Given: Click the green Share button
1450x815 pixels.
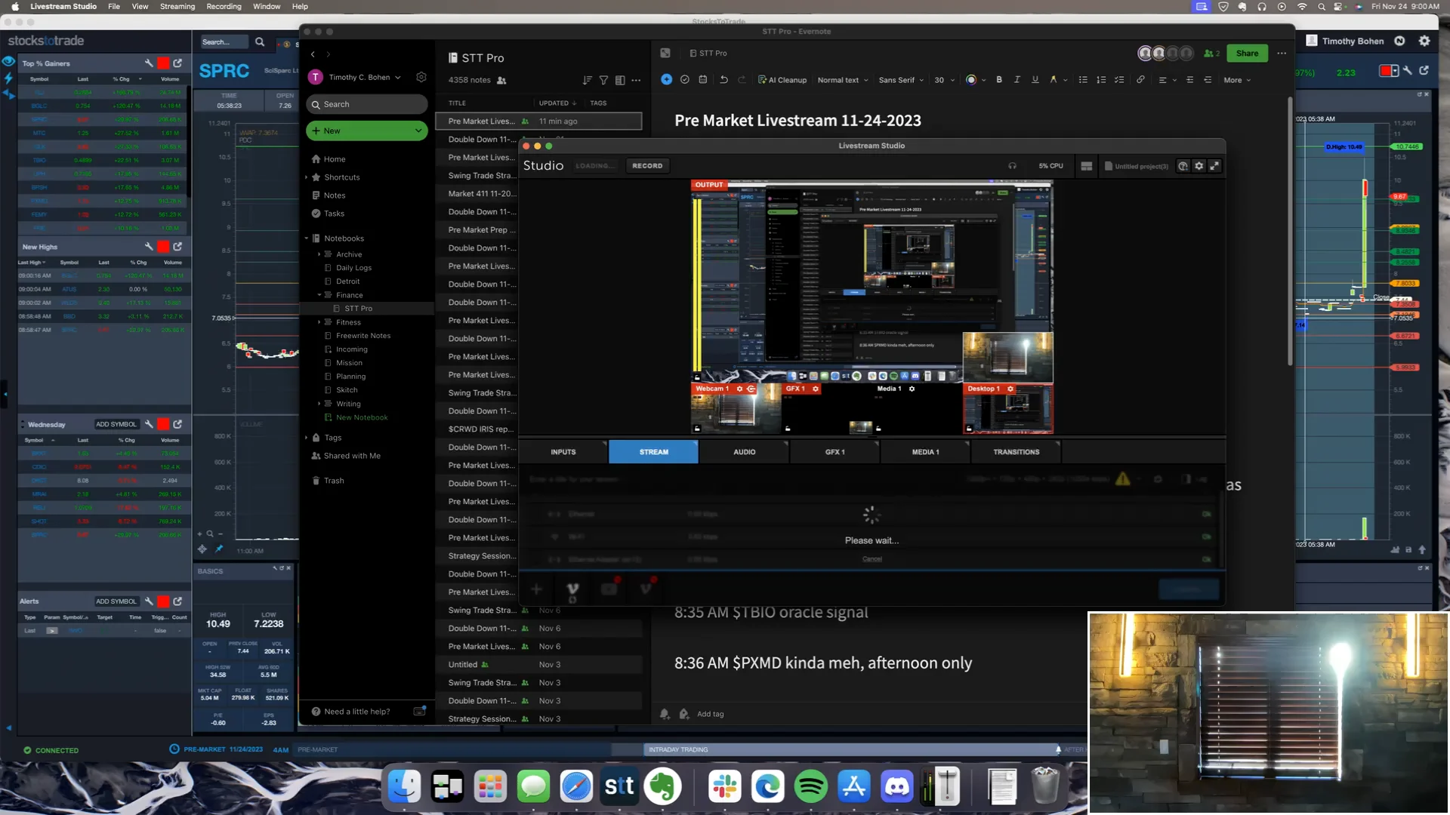Looking at the screenshot, I should pyautogui.click(x=1247, y=53).
